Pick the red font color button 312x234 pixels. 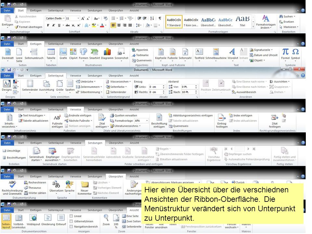(x=102, y=25)
